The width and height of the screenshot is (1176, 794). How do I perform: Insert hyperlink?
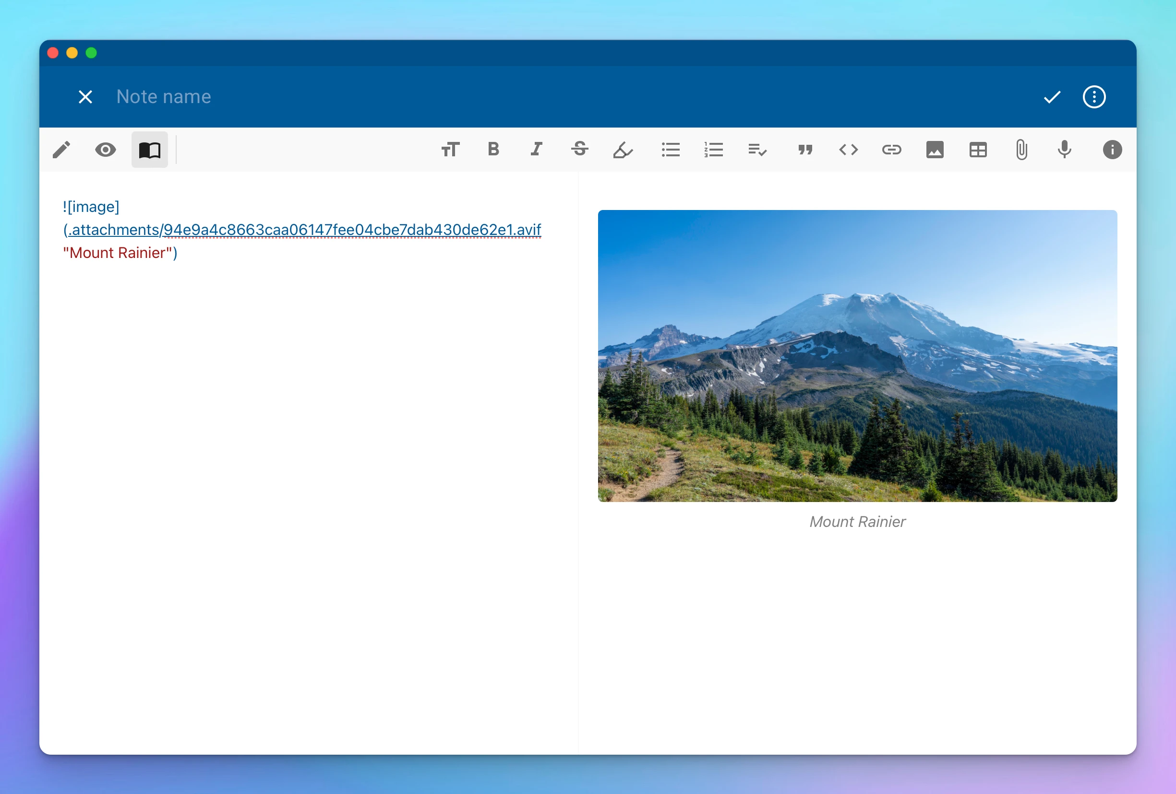click(x=892, y=150)
